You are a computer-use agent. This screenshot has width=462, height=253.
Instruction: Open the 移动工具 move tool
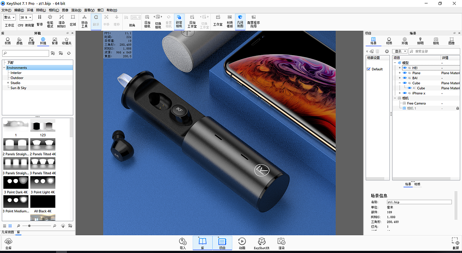click(x=84, y=21)
